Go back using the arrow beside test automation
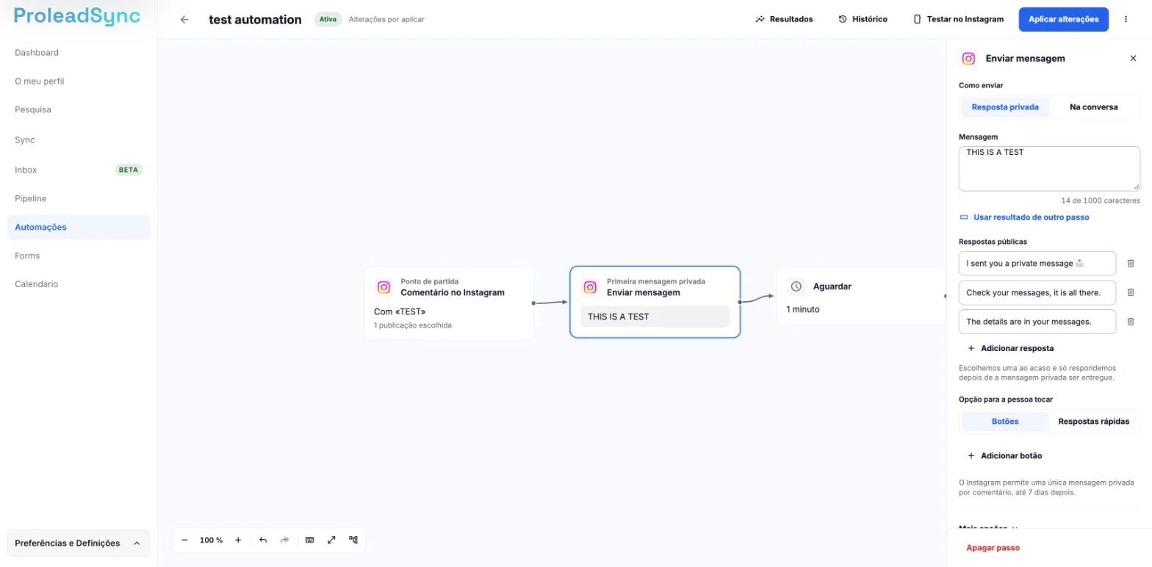The image size is (1152, 567). 184,20
